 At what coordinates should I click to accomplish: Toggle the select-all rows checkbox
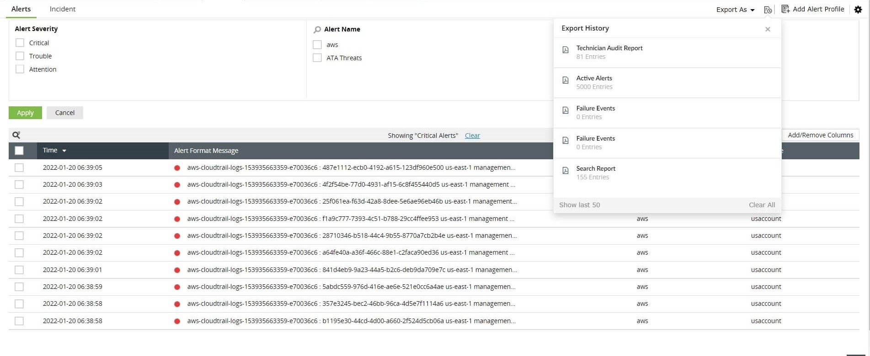19,151
